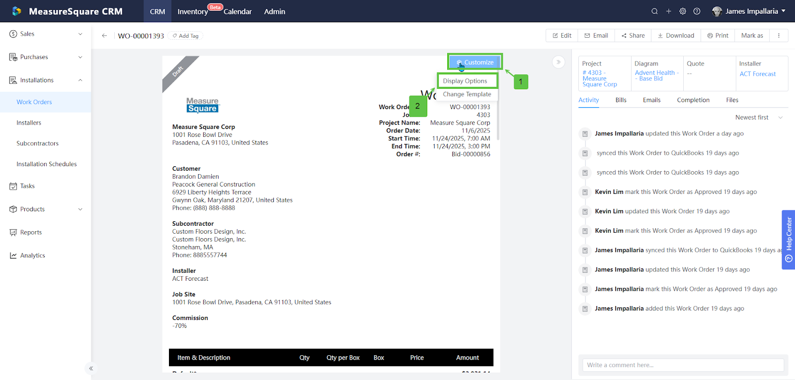Screen dimensions: 795x380
Task: Click activity icon beside 'James Impallaria added this Work Order'
Action: click(585, 309)
